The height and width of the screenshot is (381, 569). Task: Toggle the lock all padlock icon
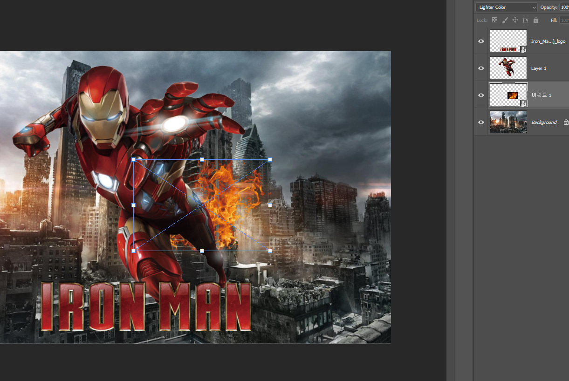[535, 20]
